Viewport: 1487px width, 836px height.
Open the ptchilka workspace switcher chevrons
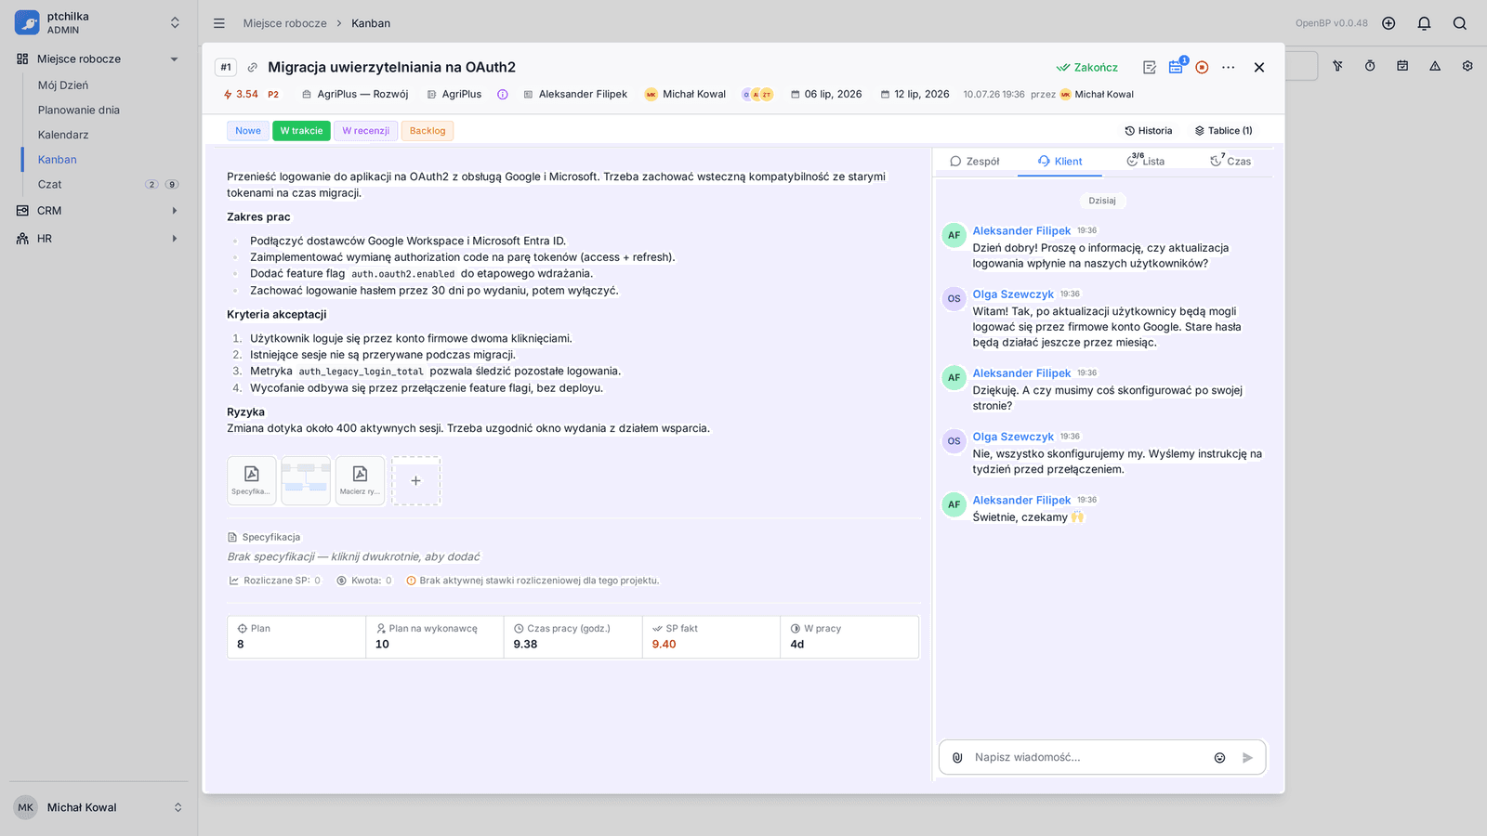click(175, 23)
